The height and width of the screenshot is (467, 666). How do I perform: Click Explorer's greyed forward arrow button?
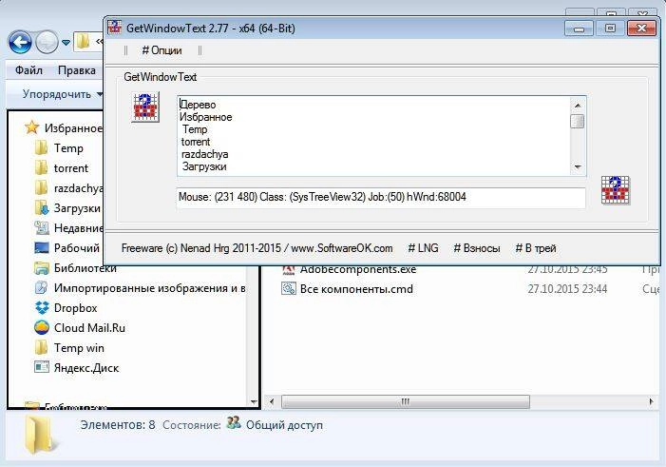pos(47,42)
